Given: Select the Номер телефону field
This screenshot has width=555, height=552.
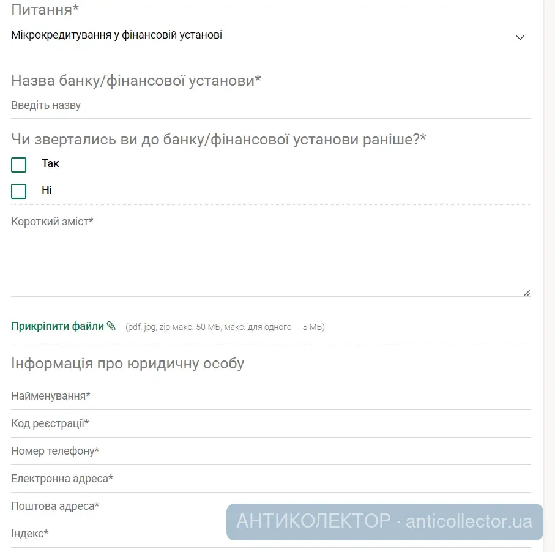Looking at the screenshot, I should click(269, 451).
